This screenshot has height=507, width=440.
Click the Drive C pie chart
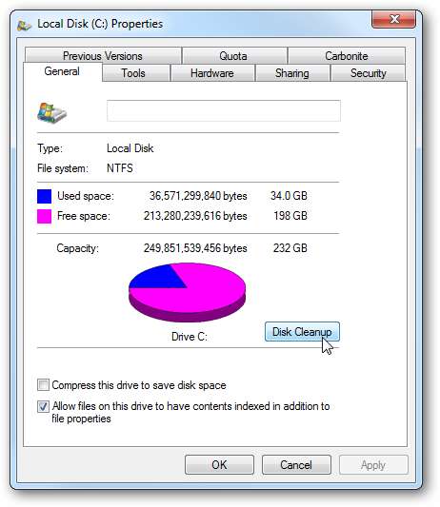pos(187,292)
